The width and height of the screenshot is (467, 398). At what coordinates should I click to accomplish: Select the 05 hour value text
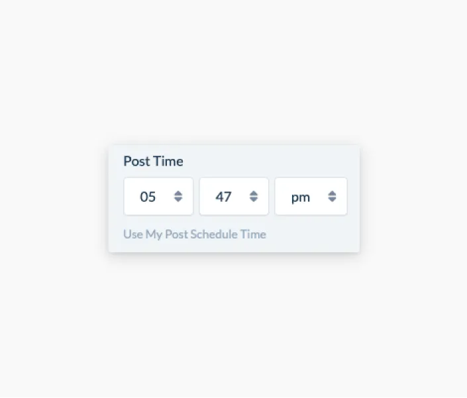click(x=148, y=197)
